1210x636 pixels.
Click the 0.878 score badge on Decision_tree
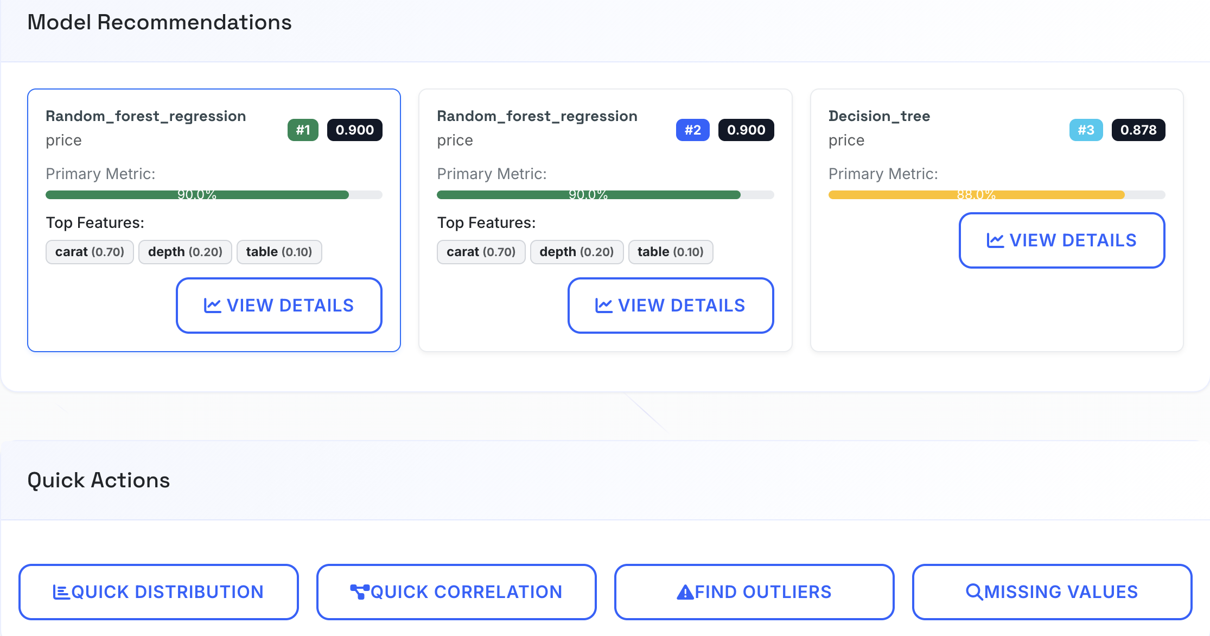[1138, 130]
